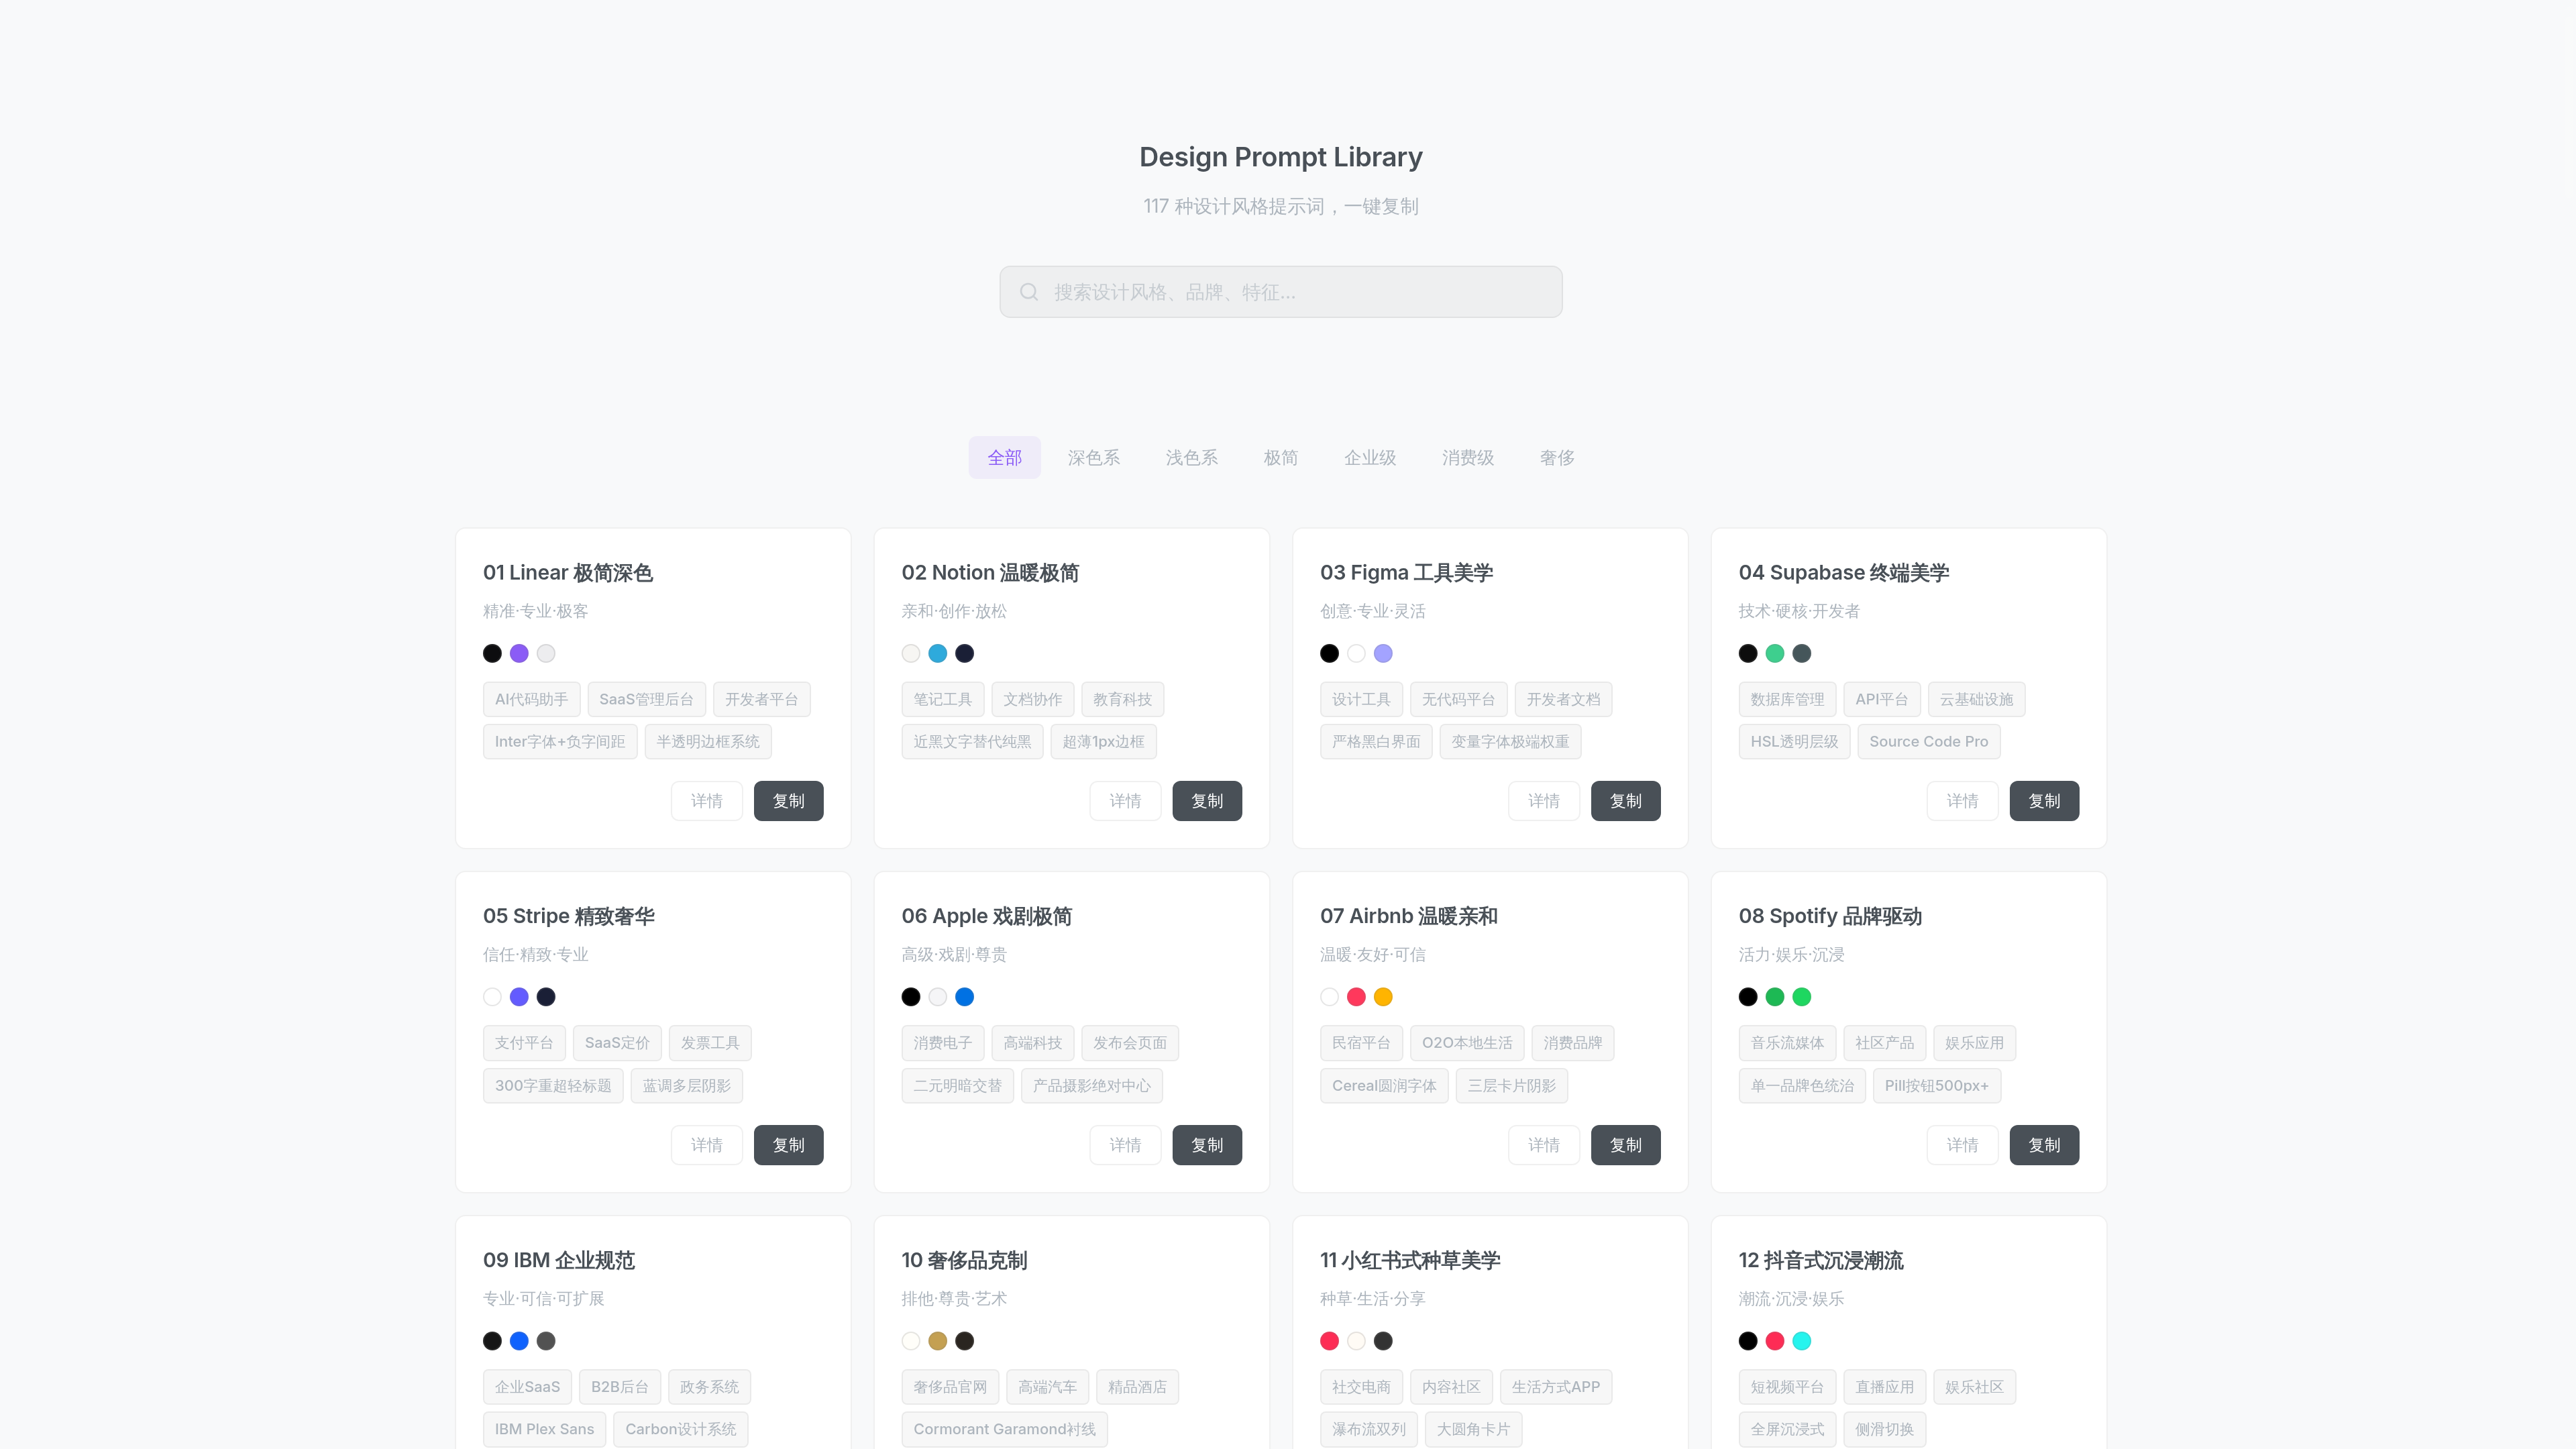The height and width of the screenshot is (1449, 2576).
Task: Click the 300字重超轻标题 tag
Action: click(x=553, y=1085)
